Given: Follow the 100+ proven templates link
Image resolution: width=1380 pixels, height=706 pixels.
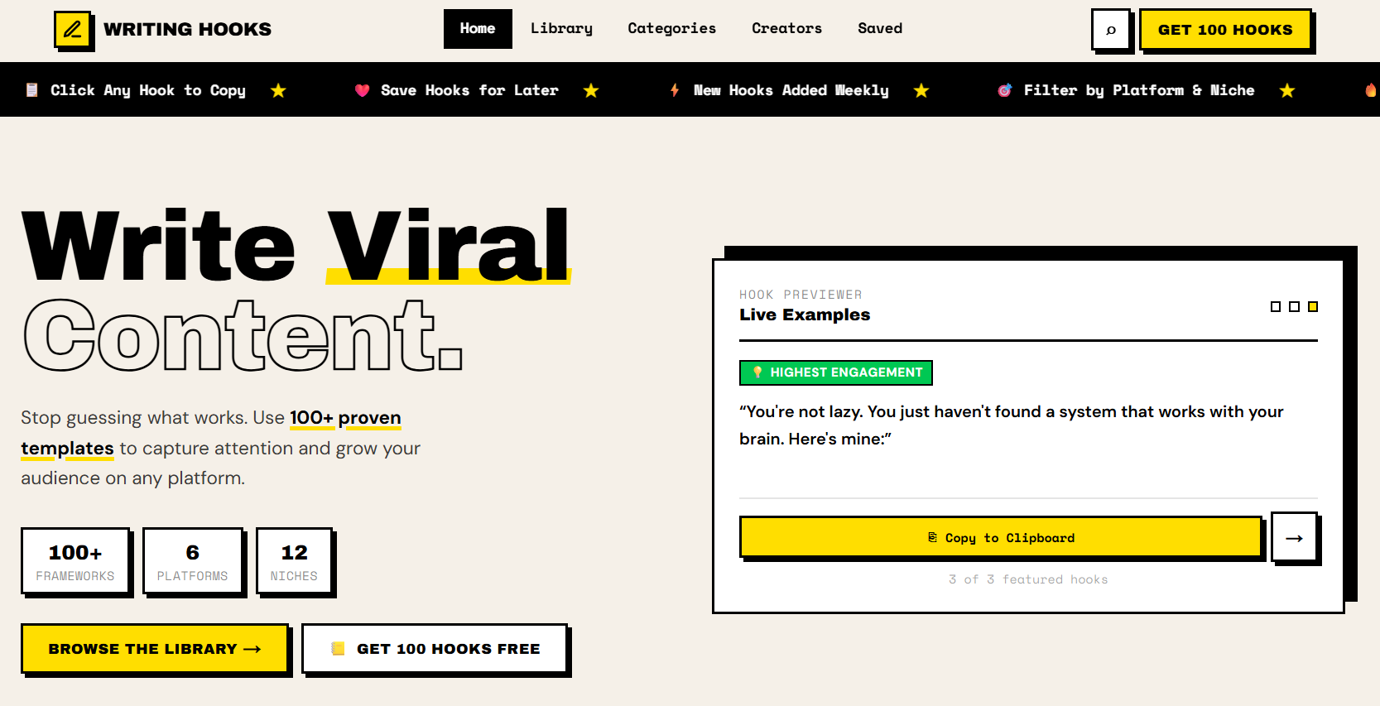Looking at the screenshot, I should pos(211,433).
